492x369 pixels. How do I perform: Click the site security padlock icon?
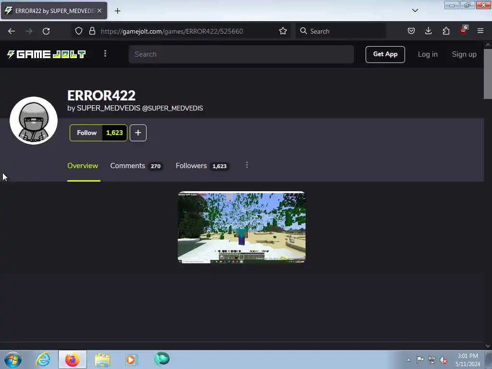coord(92,31)
